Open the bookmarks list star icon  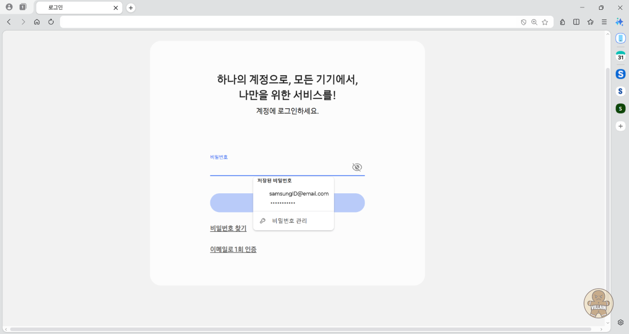click(590, 22)
